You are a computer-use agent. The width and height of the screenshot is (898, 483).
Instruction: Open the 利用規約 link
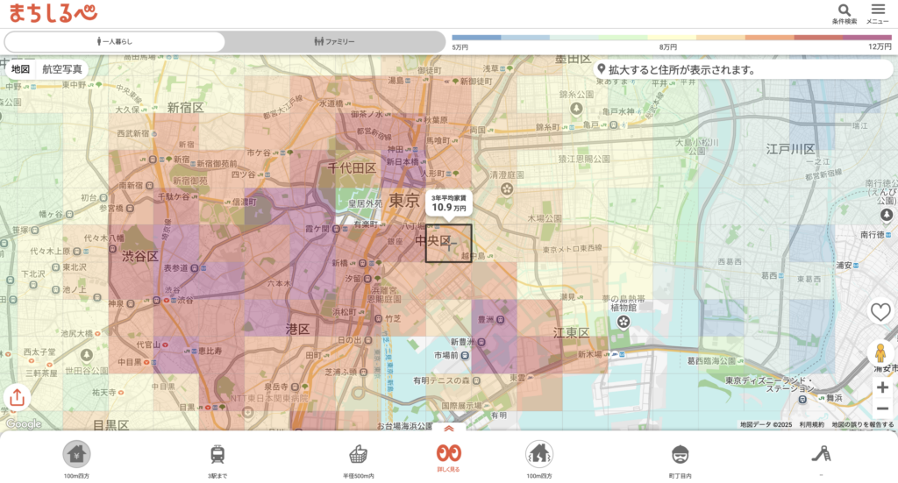tap(811, 424)
